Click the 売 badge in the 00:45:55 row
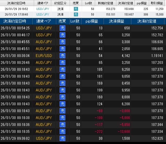Screen dimensions: 166x144 62,42
